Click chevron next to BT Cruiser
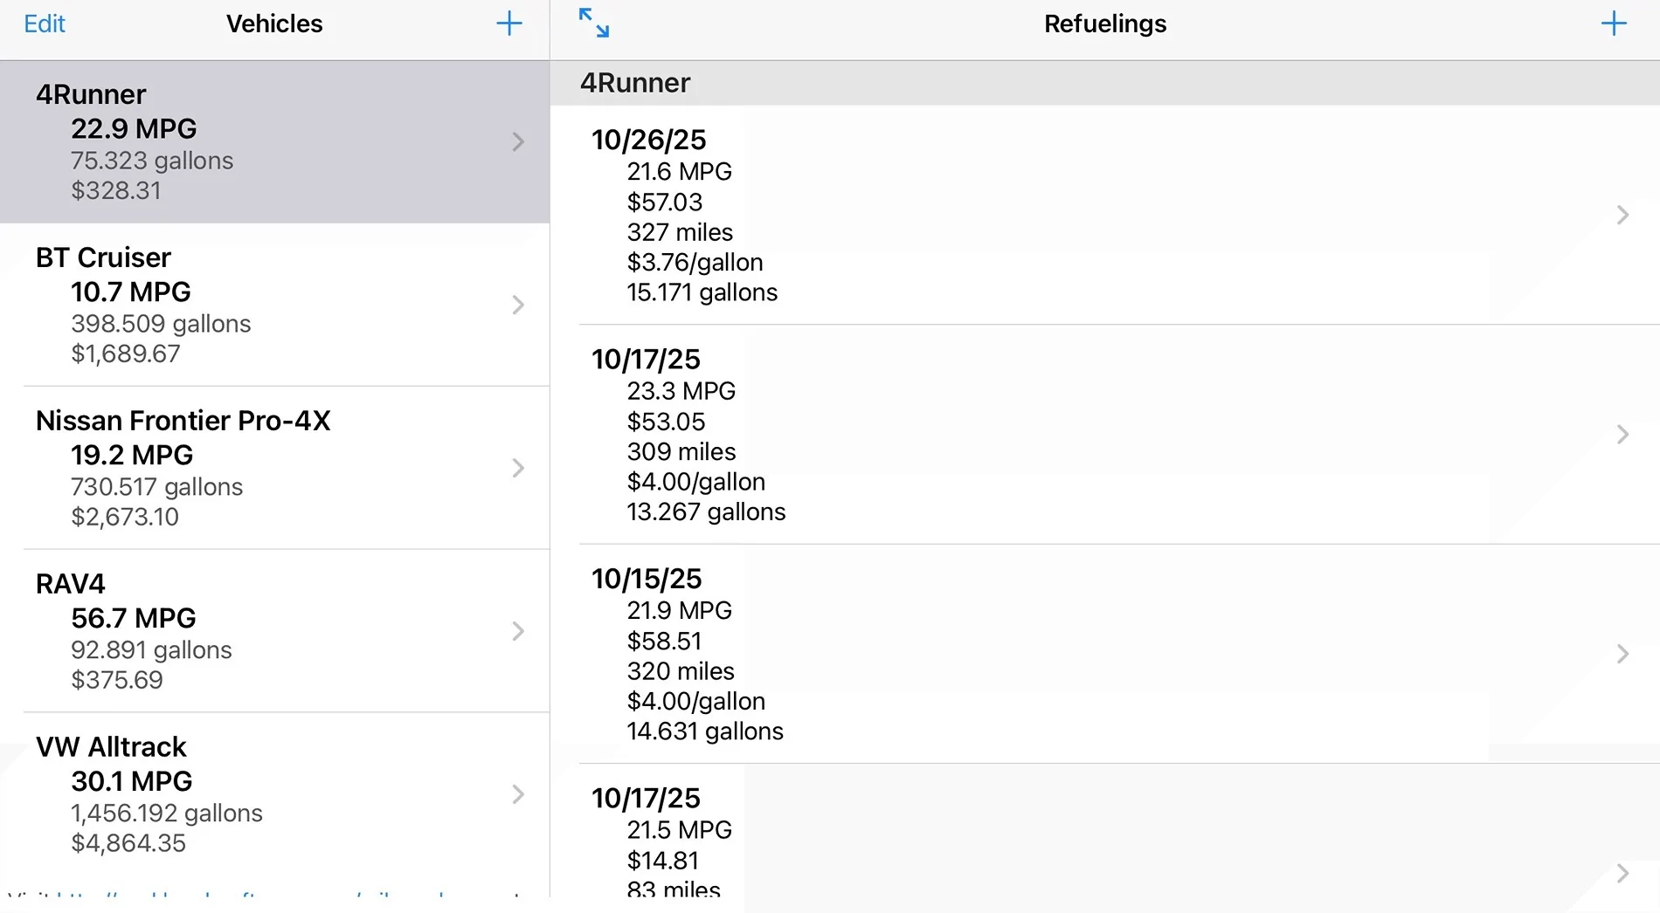 coord(518,305)
